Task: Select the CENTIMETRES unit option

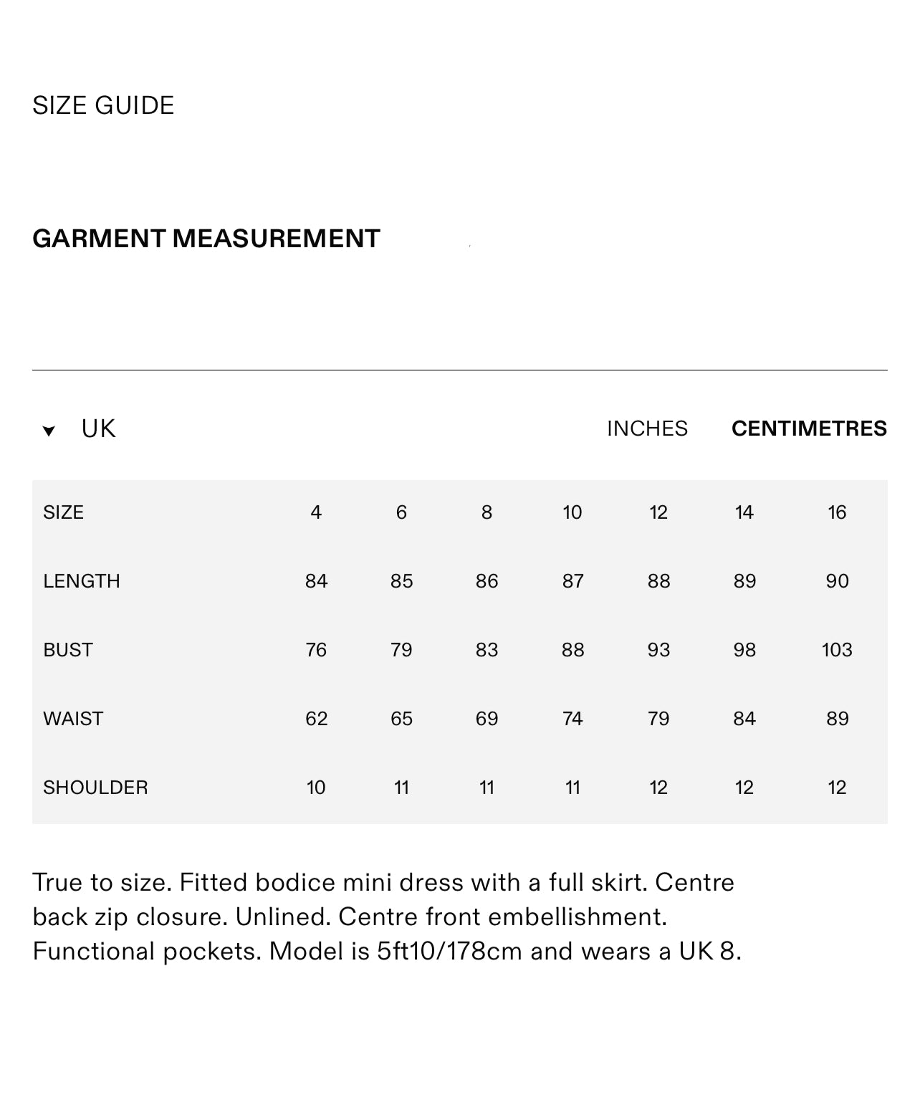Action: pyautogui.click(x=809, y=429)
